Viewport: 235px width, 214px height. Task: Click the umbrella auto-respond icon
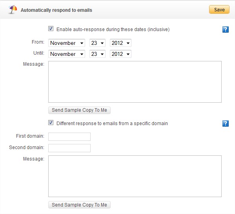[13, 9]
